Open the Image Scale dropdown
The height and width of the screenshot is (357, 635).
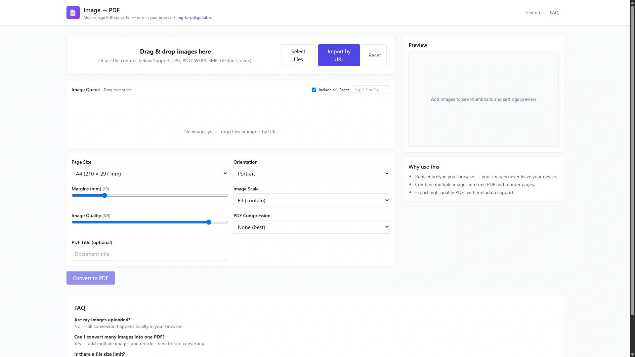(312, 200)
